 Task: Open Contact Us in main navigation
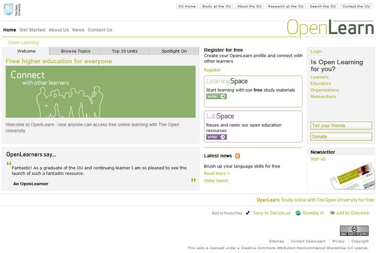[100, 30]
